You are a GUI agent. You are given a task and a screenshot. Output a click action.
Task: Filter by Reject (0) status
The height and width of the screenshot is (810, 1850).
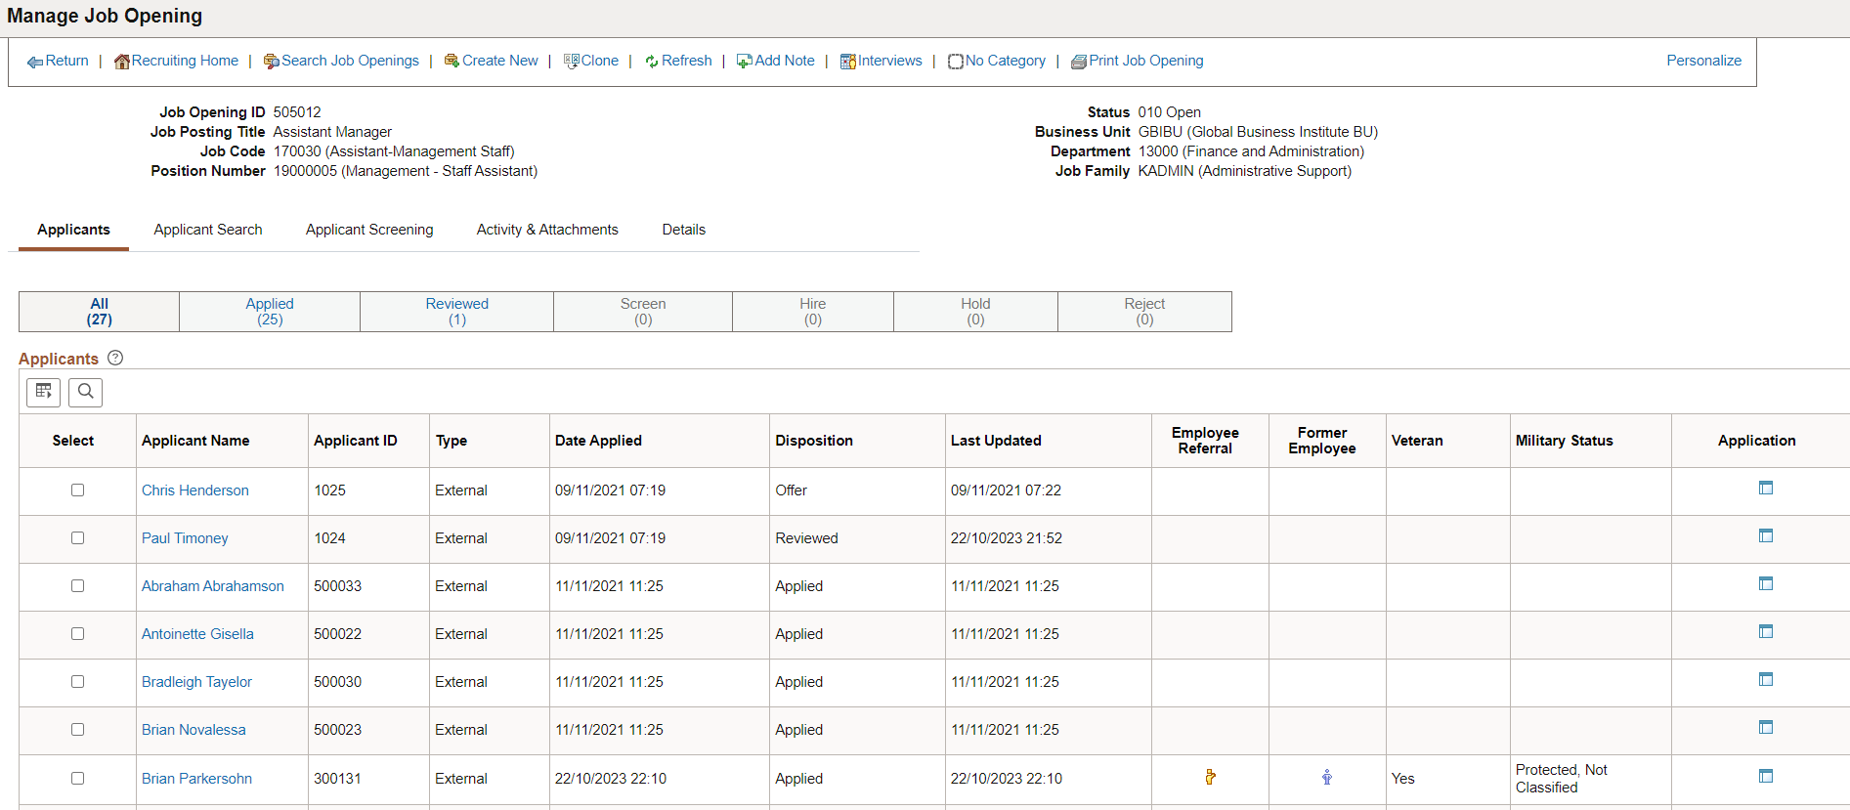click(x=1144, y=312)
